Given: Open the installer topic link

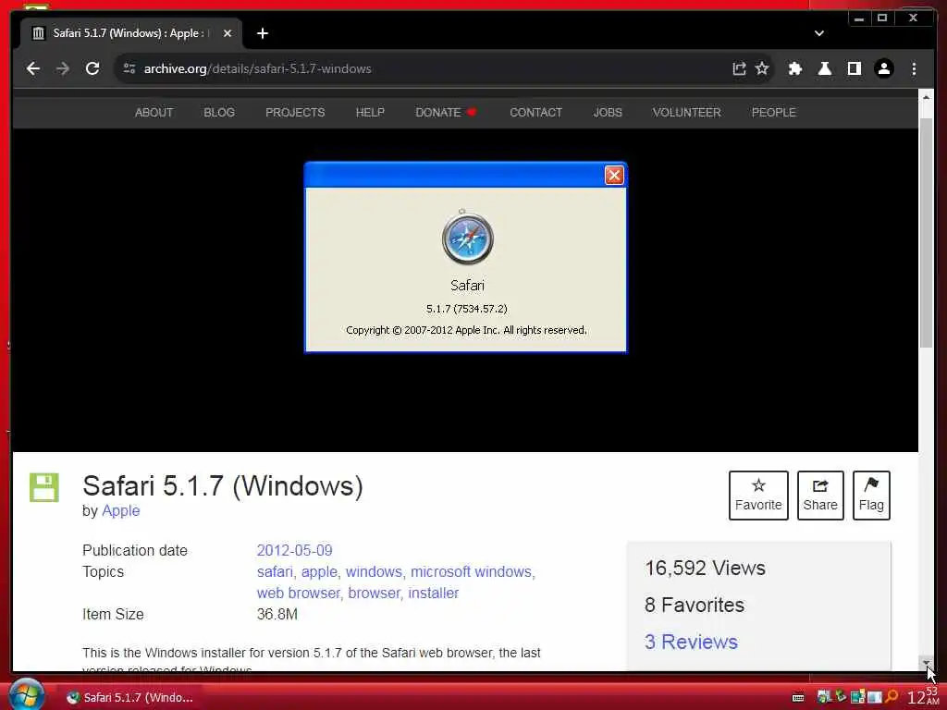Looking at the screenshot, I should pyautogui.click(x=434, y=593).
